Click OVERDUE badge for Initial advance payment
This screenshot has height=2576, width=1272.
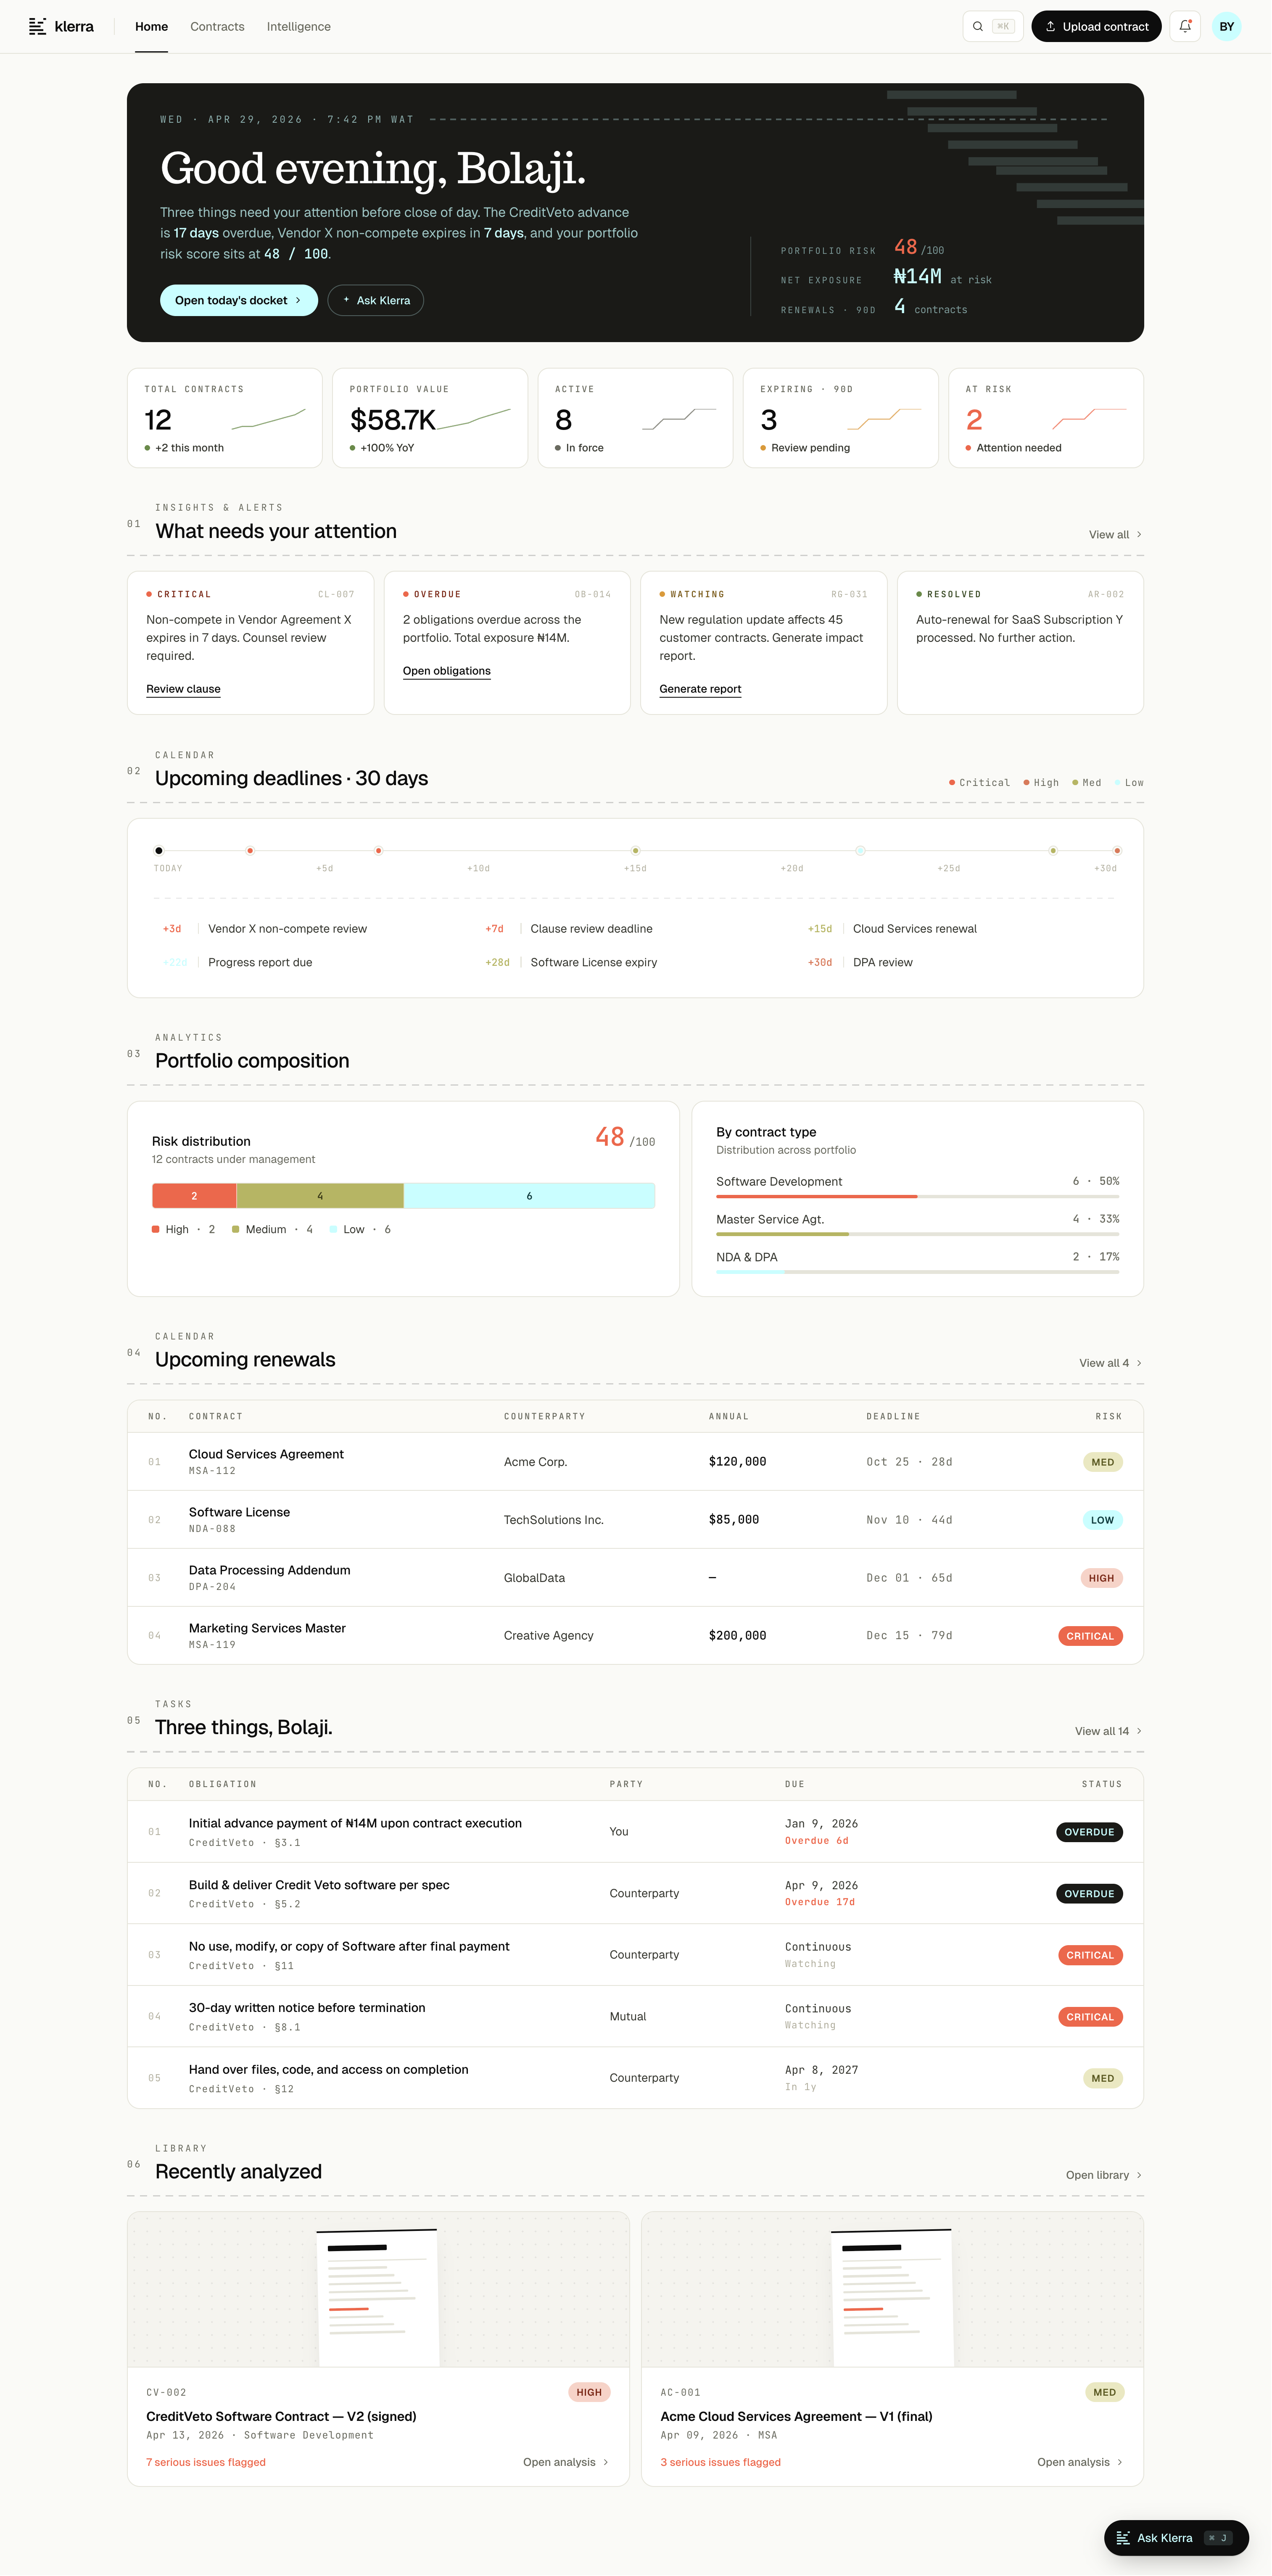click(1089, 1832)
